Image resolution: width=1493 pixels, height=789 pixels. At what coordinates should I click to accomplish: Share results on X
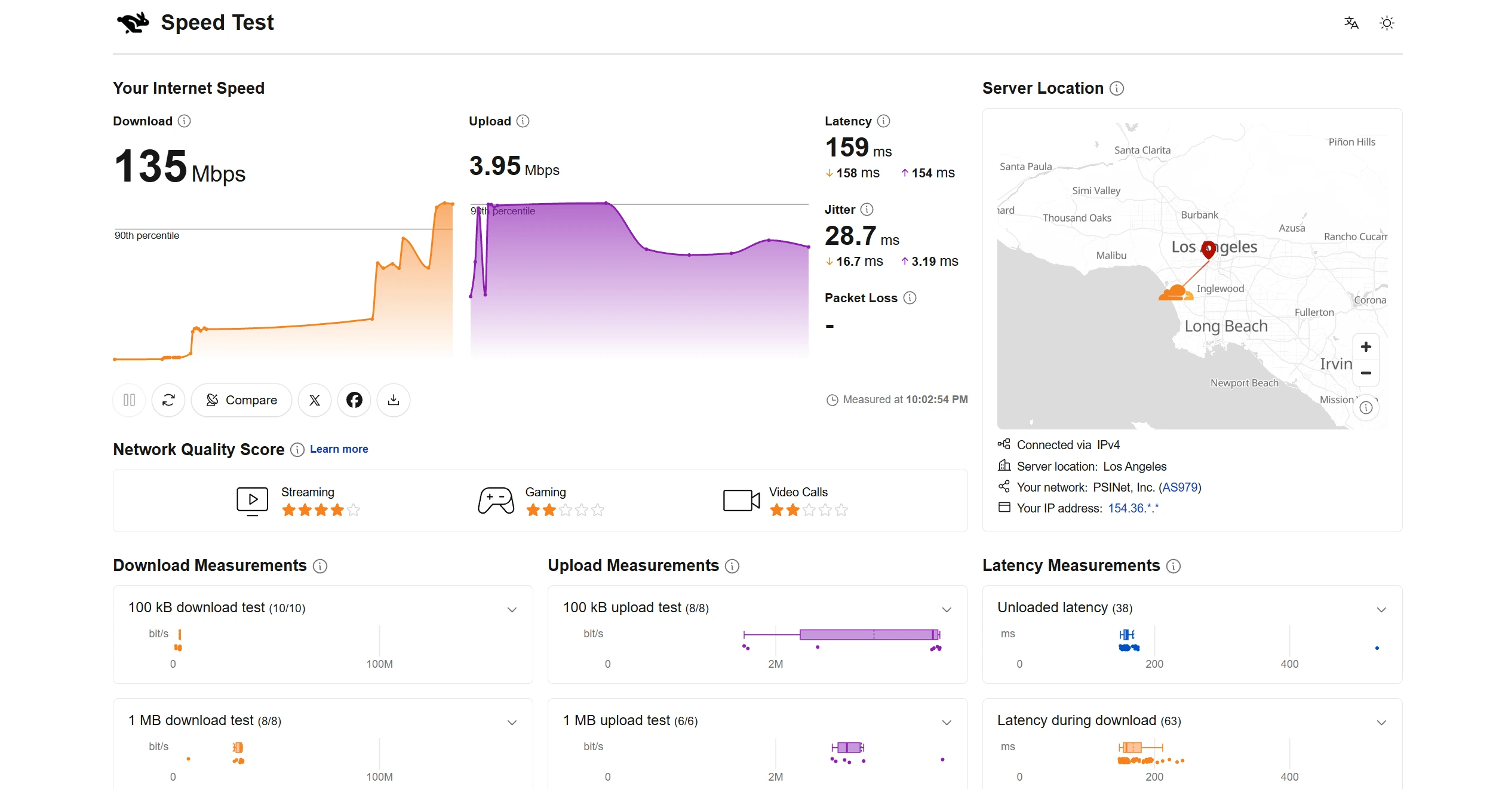pos(315,400)
